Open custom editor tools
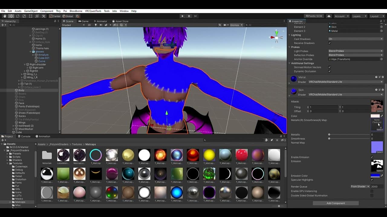 [44, 16]
